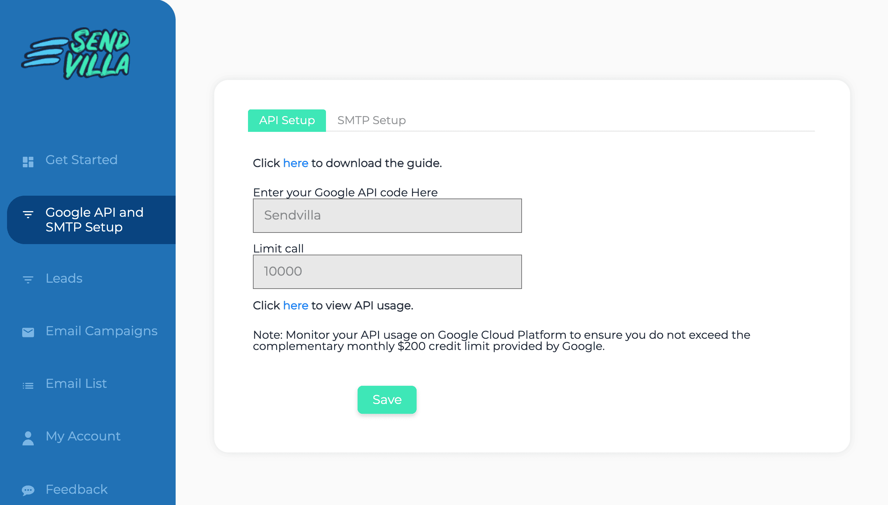Click the link to download the guide
The height and width of the screenshot is (505, 888).
(295, 163)
